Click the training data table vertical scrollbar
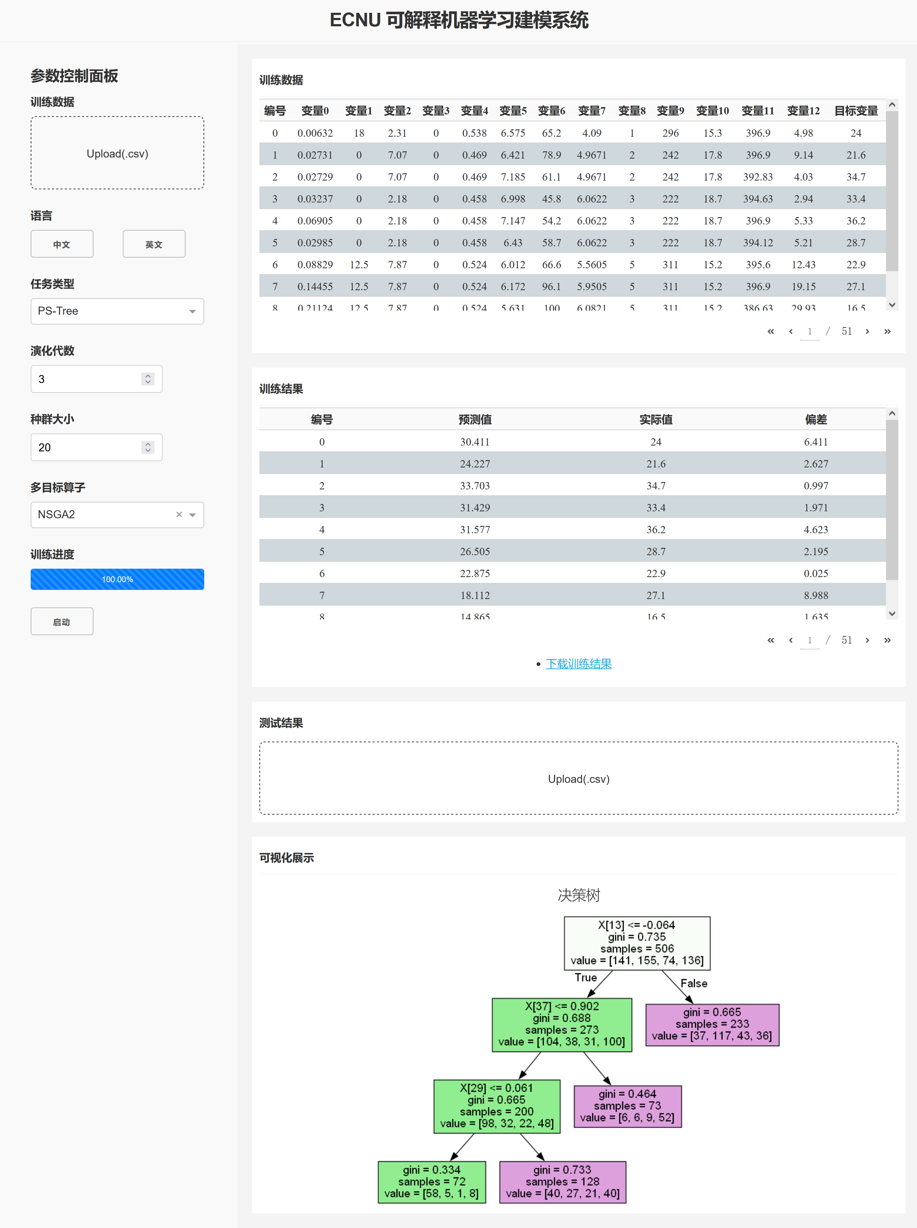Viewport: 917px width, 1228px height. pyautogui.click(x=891, y=192)
